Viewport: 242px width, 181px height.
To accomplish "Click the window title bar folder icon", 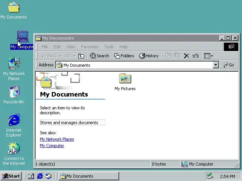I will coord(39,38).
